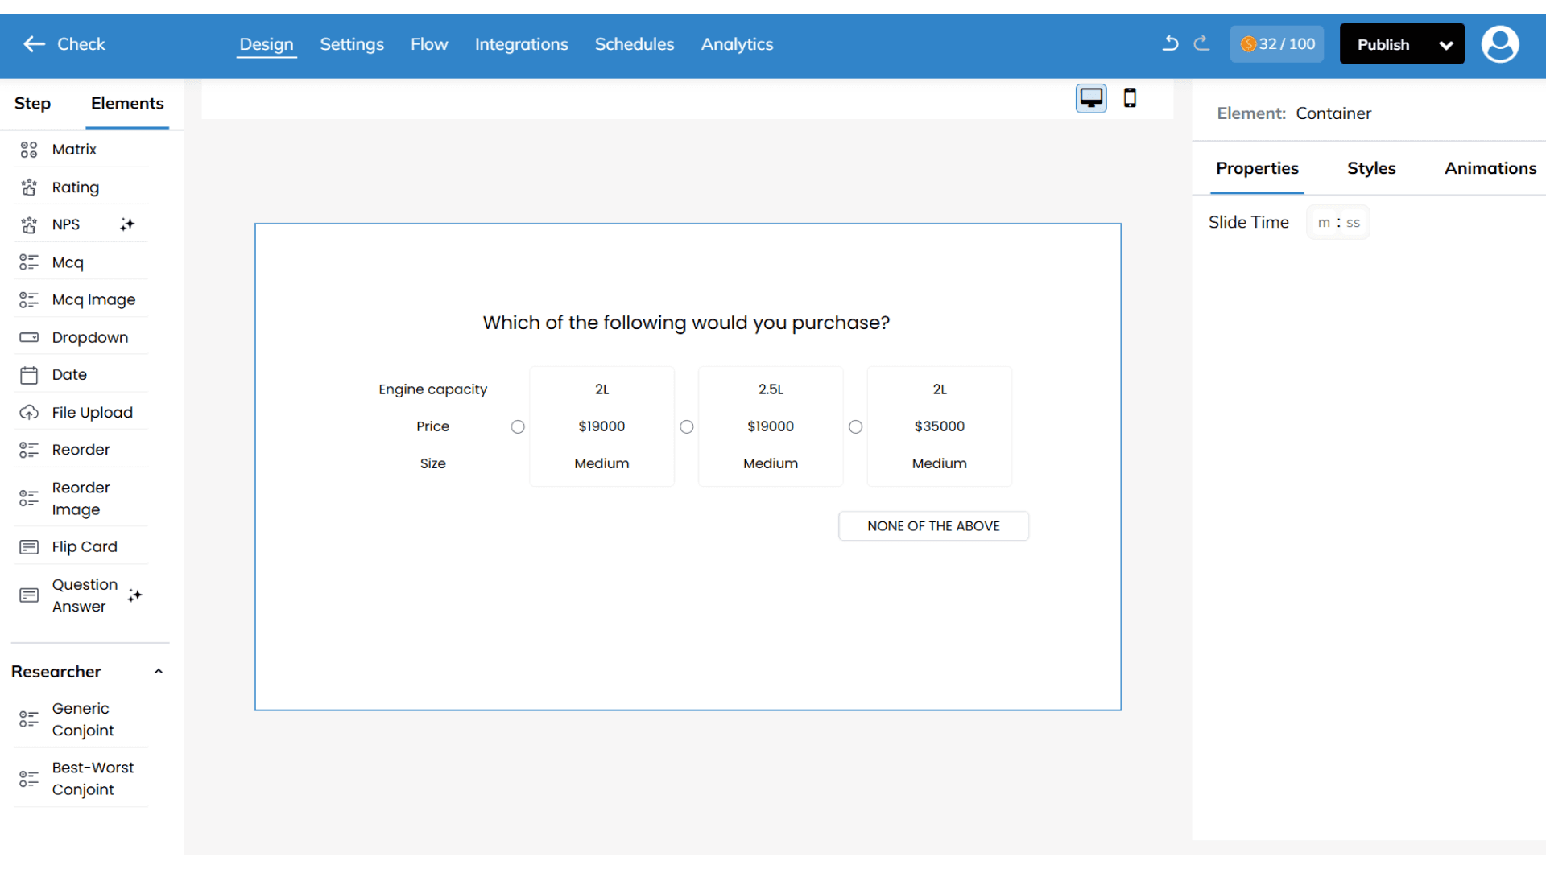Open the Flow menu tab
The image size is (1546, 869).
tap(429, 44)
